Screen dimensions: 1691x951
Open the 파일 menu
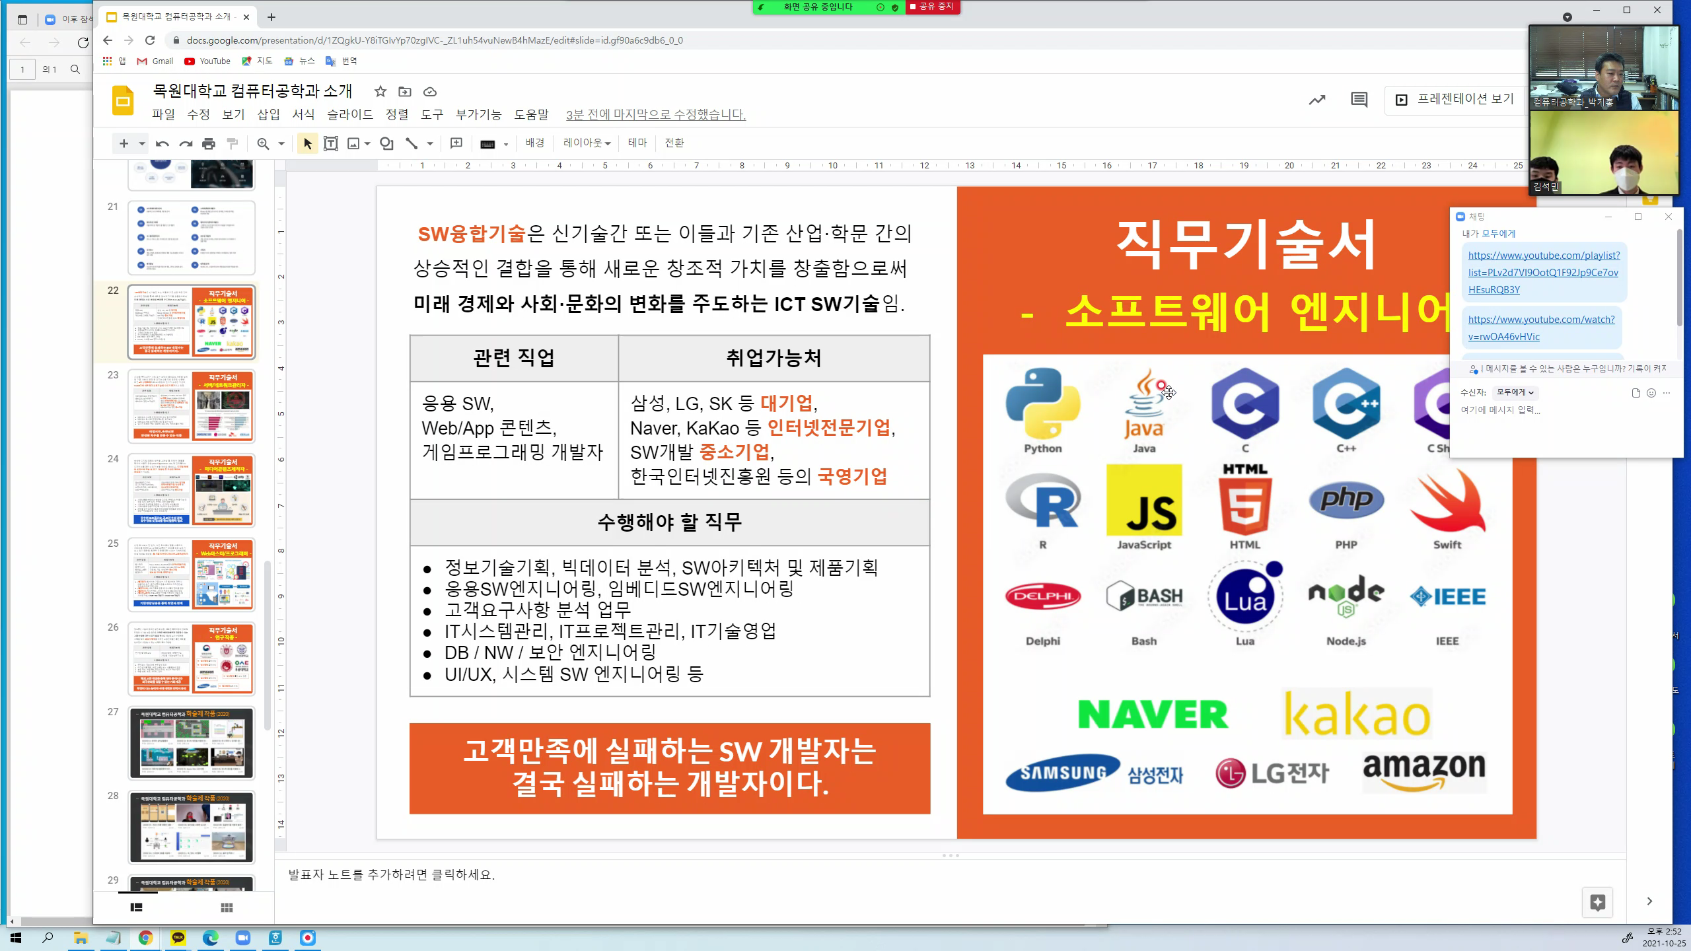coord(163,114)
